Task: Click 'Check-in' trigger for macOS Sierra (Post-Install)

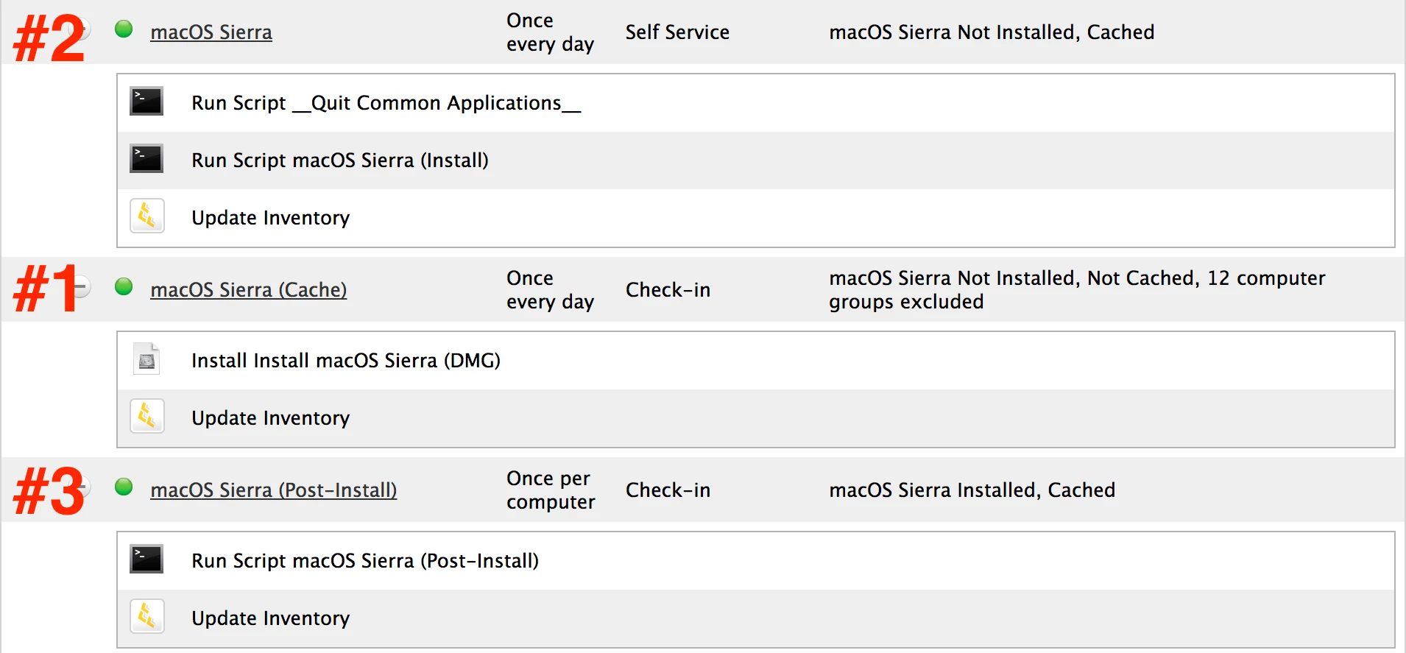Action: pyautogui.click(x=668, y=490)
